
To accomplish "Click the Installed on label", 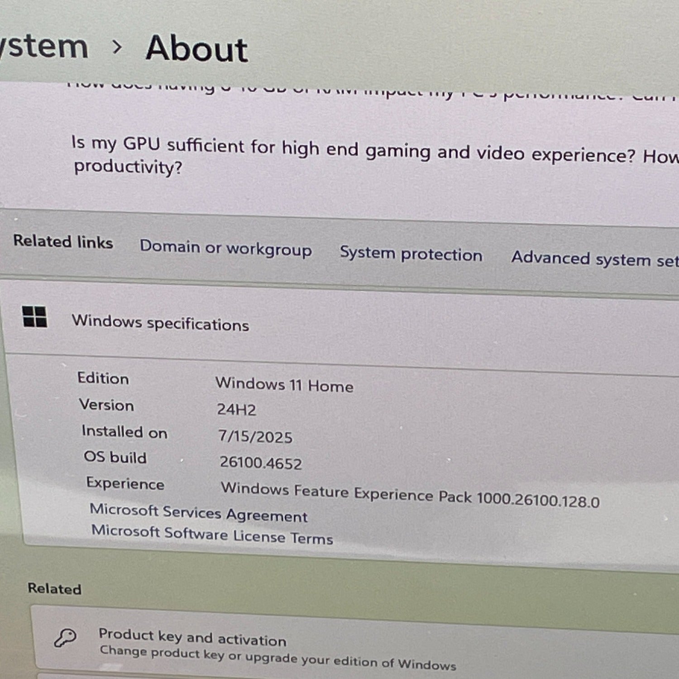I will pos(124,432).
